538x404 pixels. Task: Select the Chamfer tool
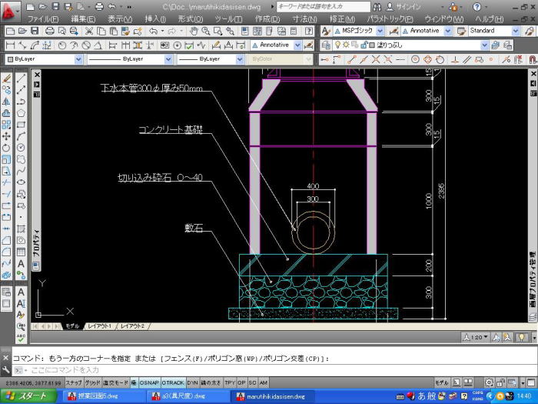point(6,240)
